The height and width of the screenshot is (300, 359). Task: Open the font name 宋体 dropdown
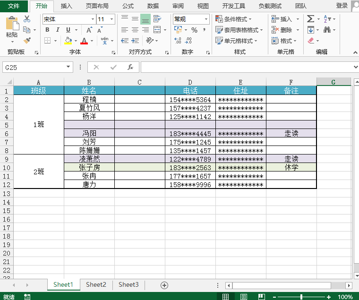[93, 19]
